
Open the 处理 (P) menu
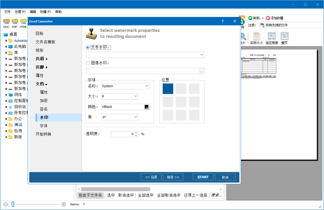point(20,12)
